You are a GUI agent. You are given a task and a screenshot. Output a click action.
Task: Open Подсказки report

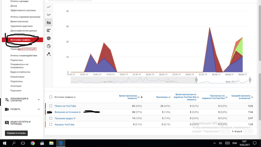click(x=16, y=91)
